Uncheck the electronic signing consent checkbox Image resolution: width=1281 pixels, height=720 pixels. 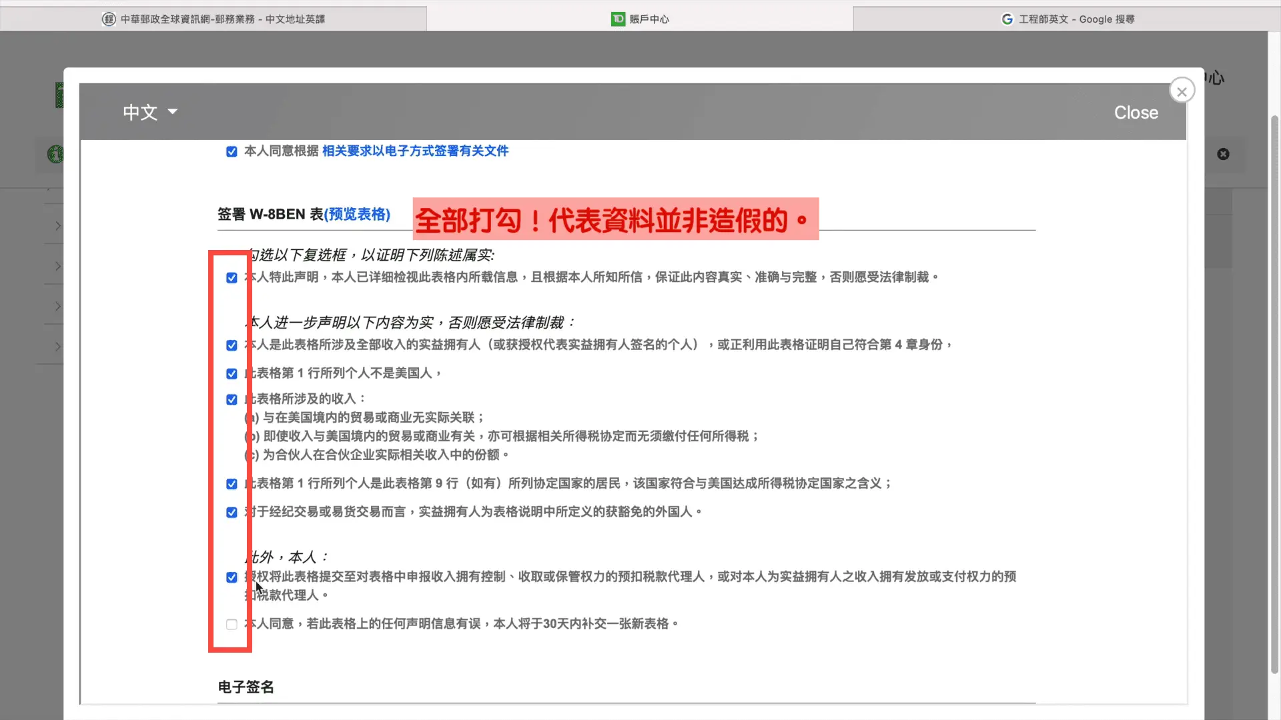(x=232, y=152)
